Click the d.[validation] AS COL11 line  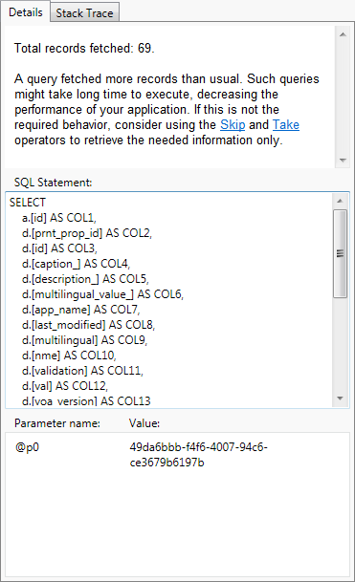[82, 371]
